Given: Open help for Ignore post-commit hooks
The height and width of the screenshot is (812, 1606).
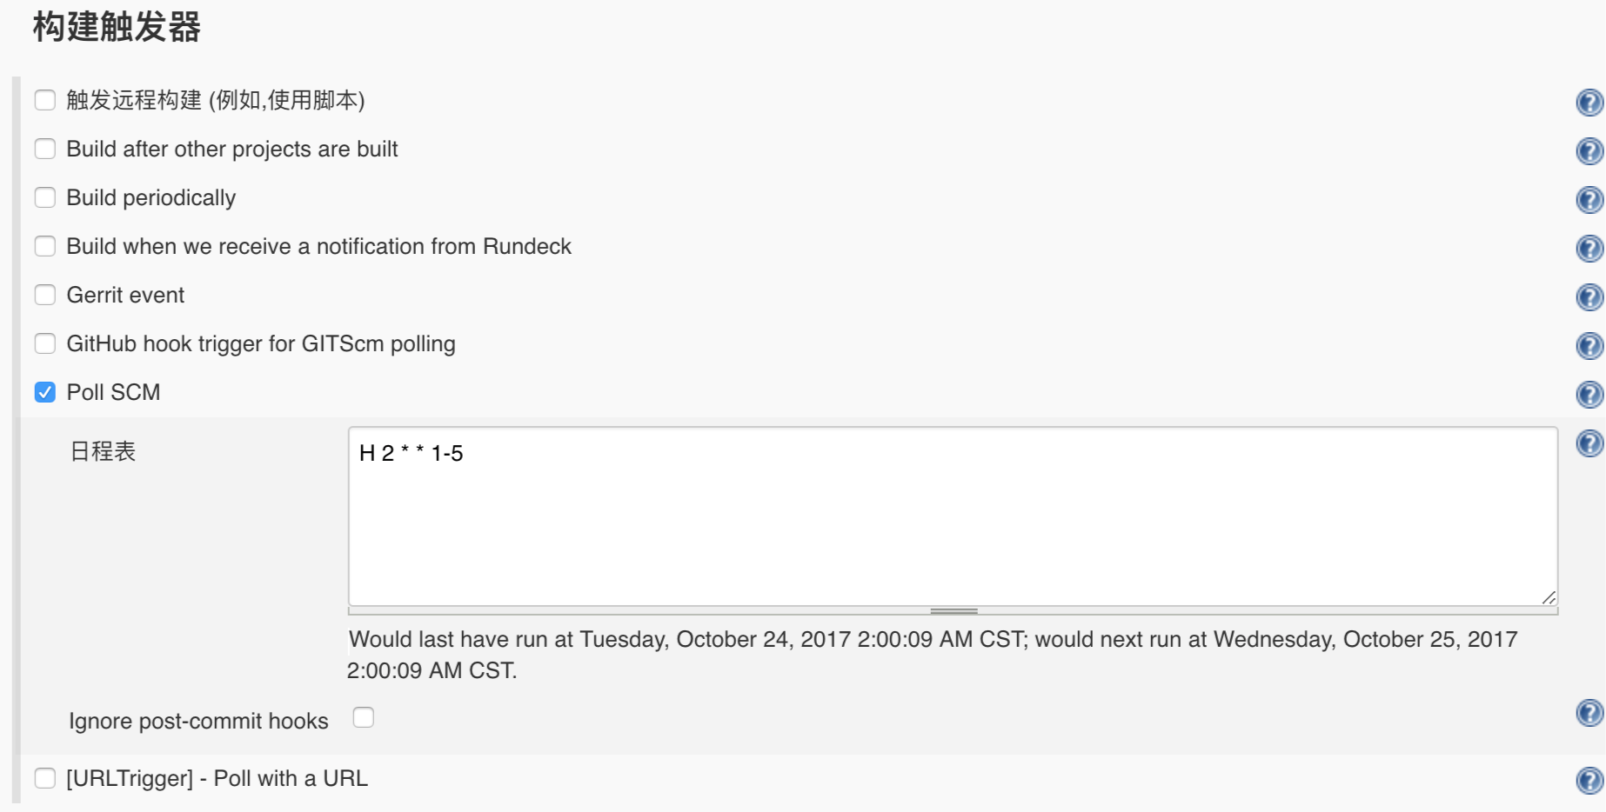Looking at the screenshot, I should pyautogui.click(x=1590, y=715).
